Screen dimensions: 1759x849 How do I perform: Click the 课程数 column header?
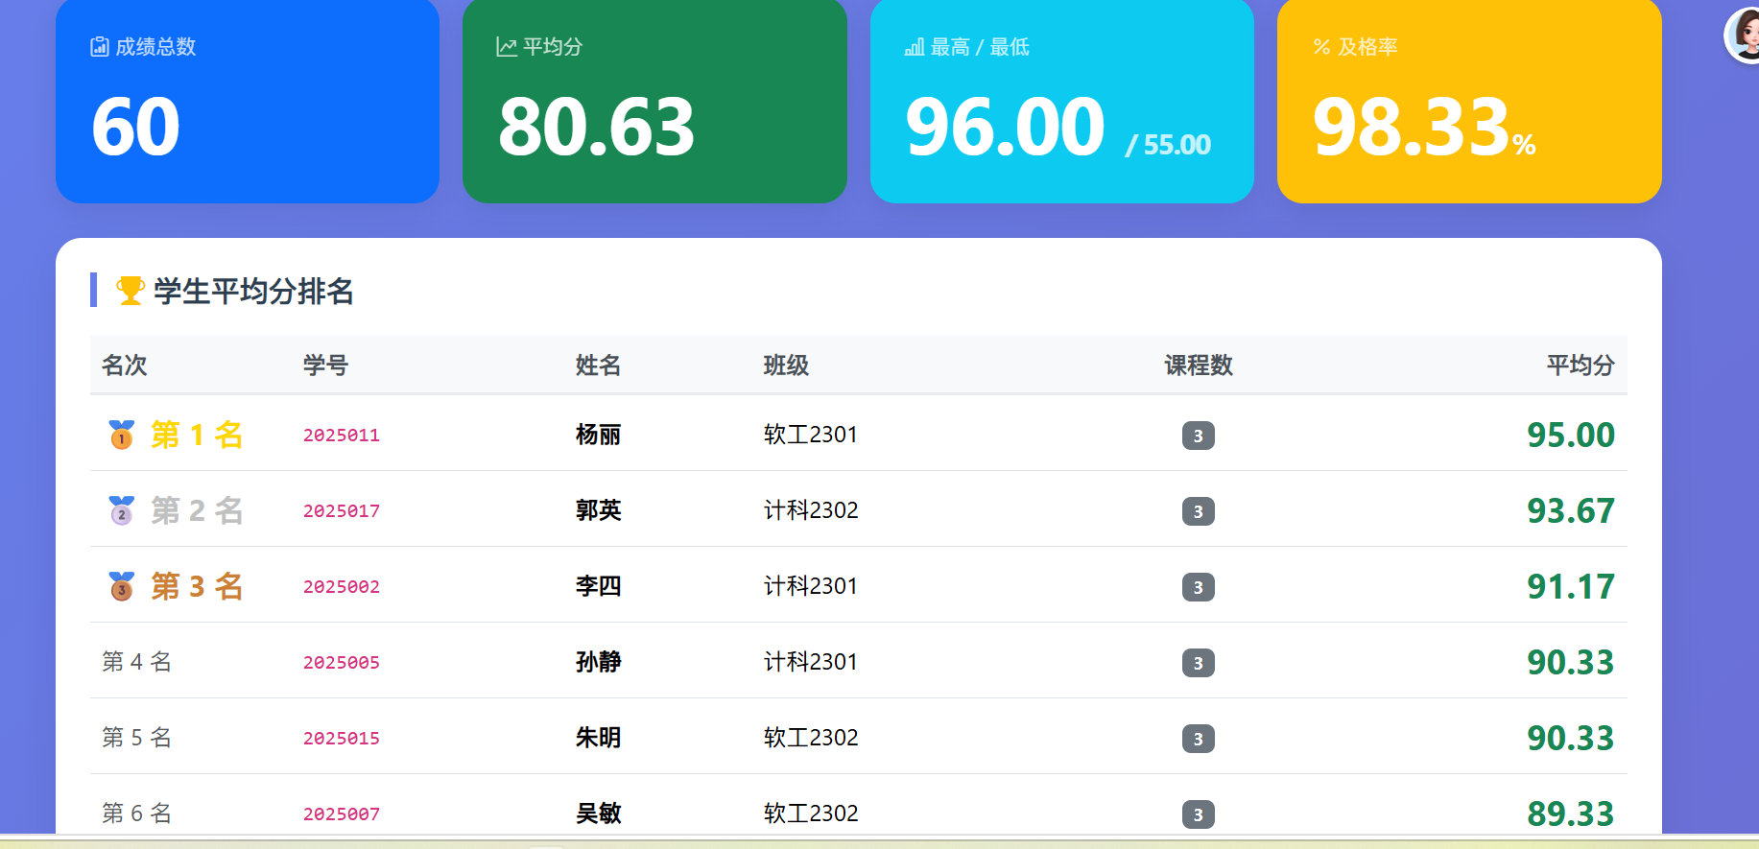[1199, 366]
